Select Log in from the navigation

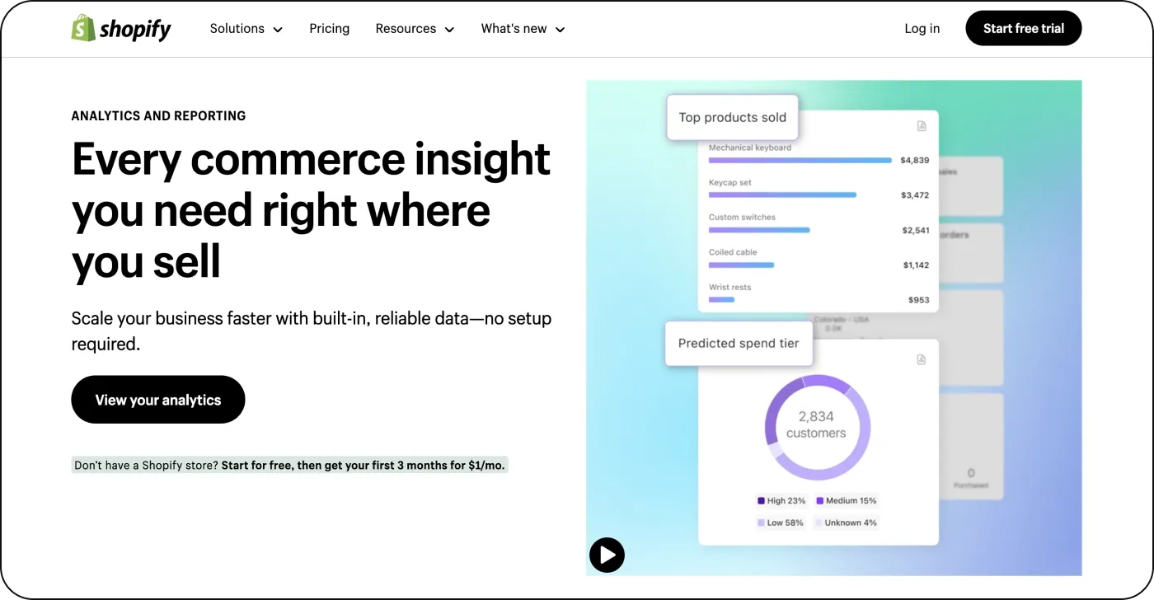[922, 28]
